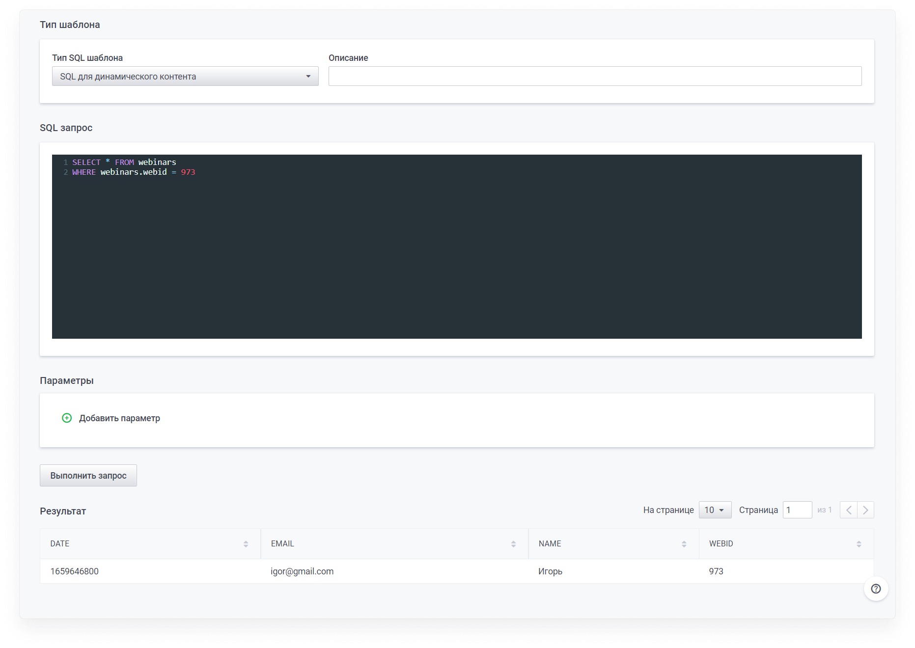915x648 pixels.
Task: Open the help question mark button
Action: coord(876,589)
